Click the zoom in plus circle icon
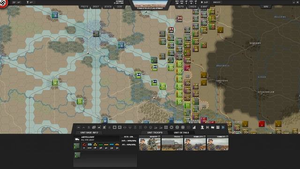This screenshot has height=169, width=300. coord(183,127)
